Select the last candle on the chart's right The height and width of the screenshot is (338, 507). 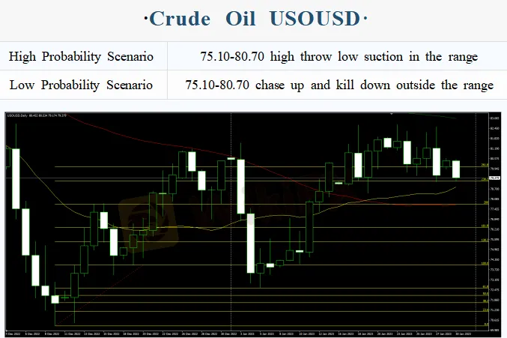coord(456,169)
